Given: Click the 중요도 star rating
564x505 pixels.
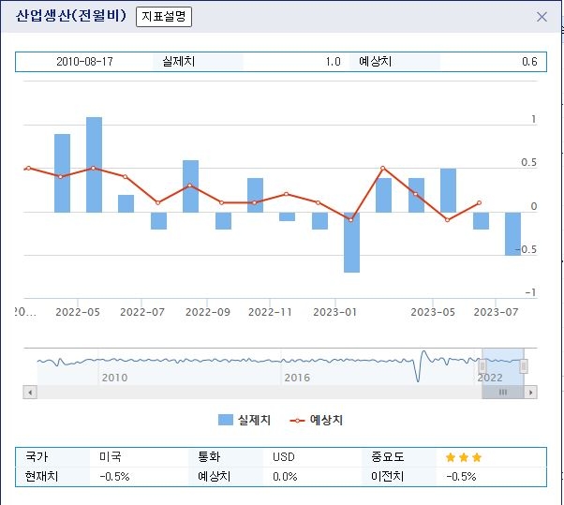Looking at the screenshot, I should point(463,457).
